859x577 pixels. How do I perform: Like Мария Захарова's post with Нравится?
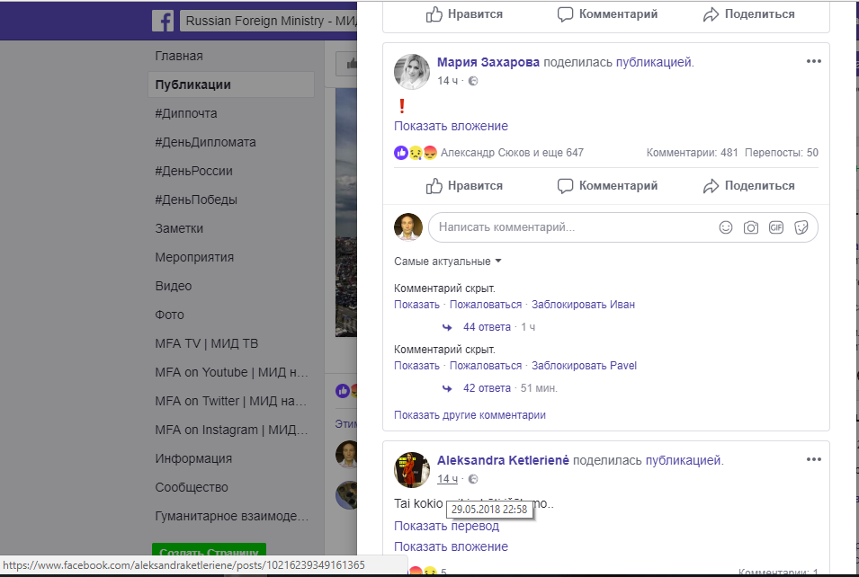point(464,185)
